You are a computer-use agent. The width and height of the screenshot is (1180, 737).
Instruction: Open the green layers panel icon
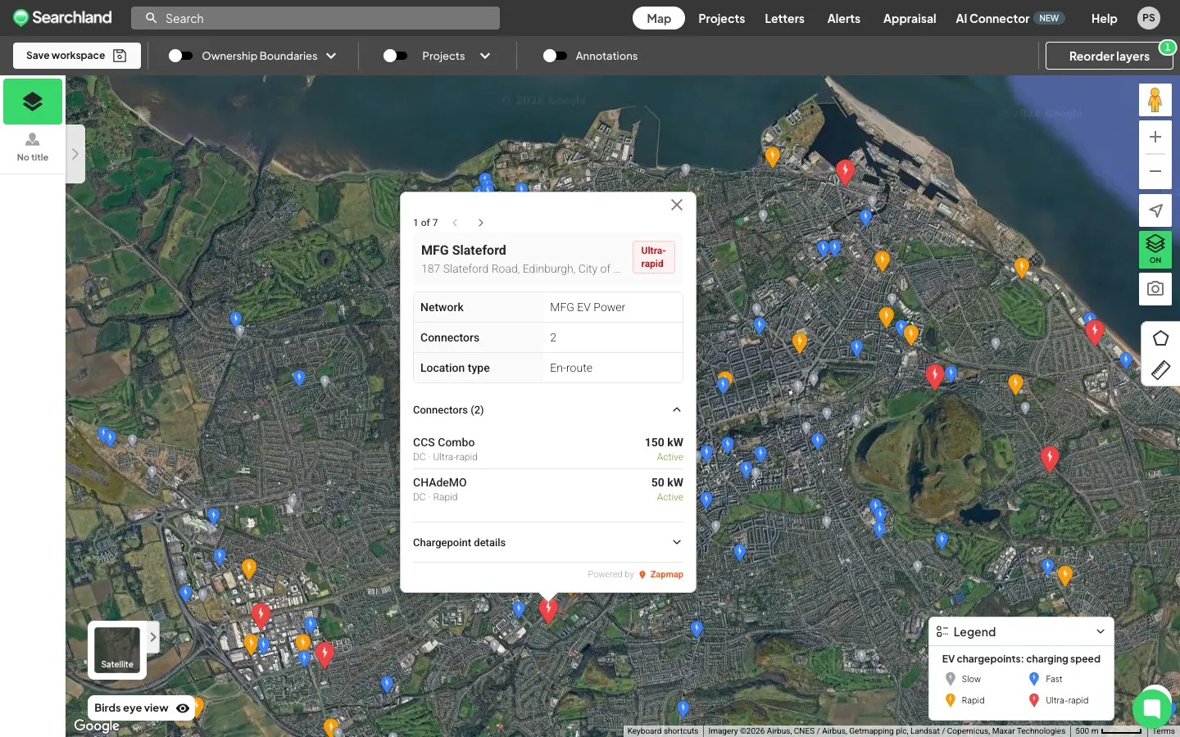pyautogui.click(x=33, y=102)
